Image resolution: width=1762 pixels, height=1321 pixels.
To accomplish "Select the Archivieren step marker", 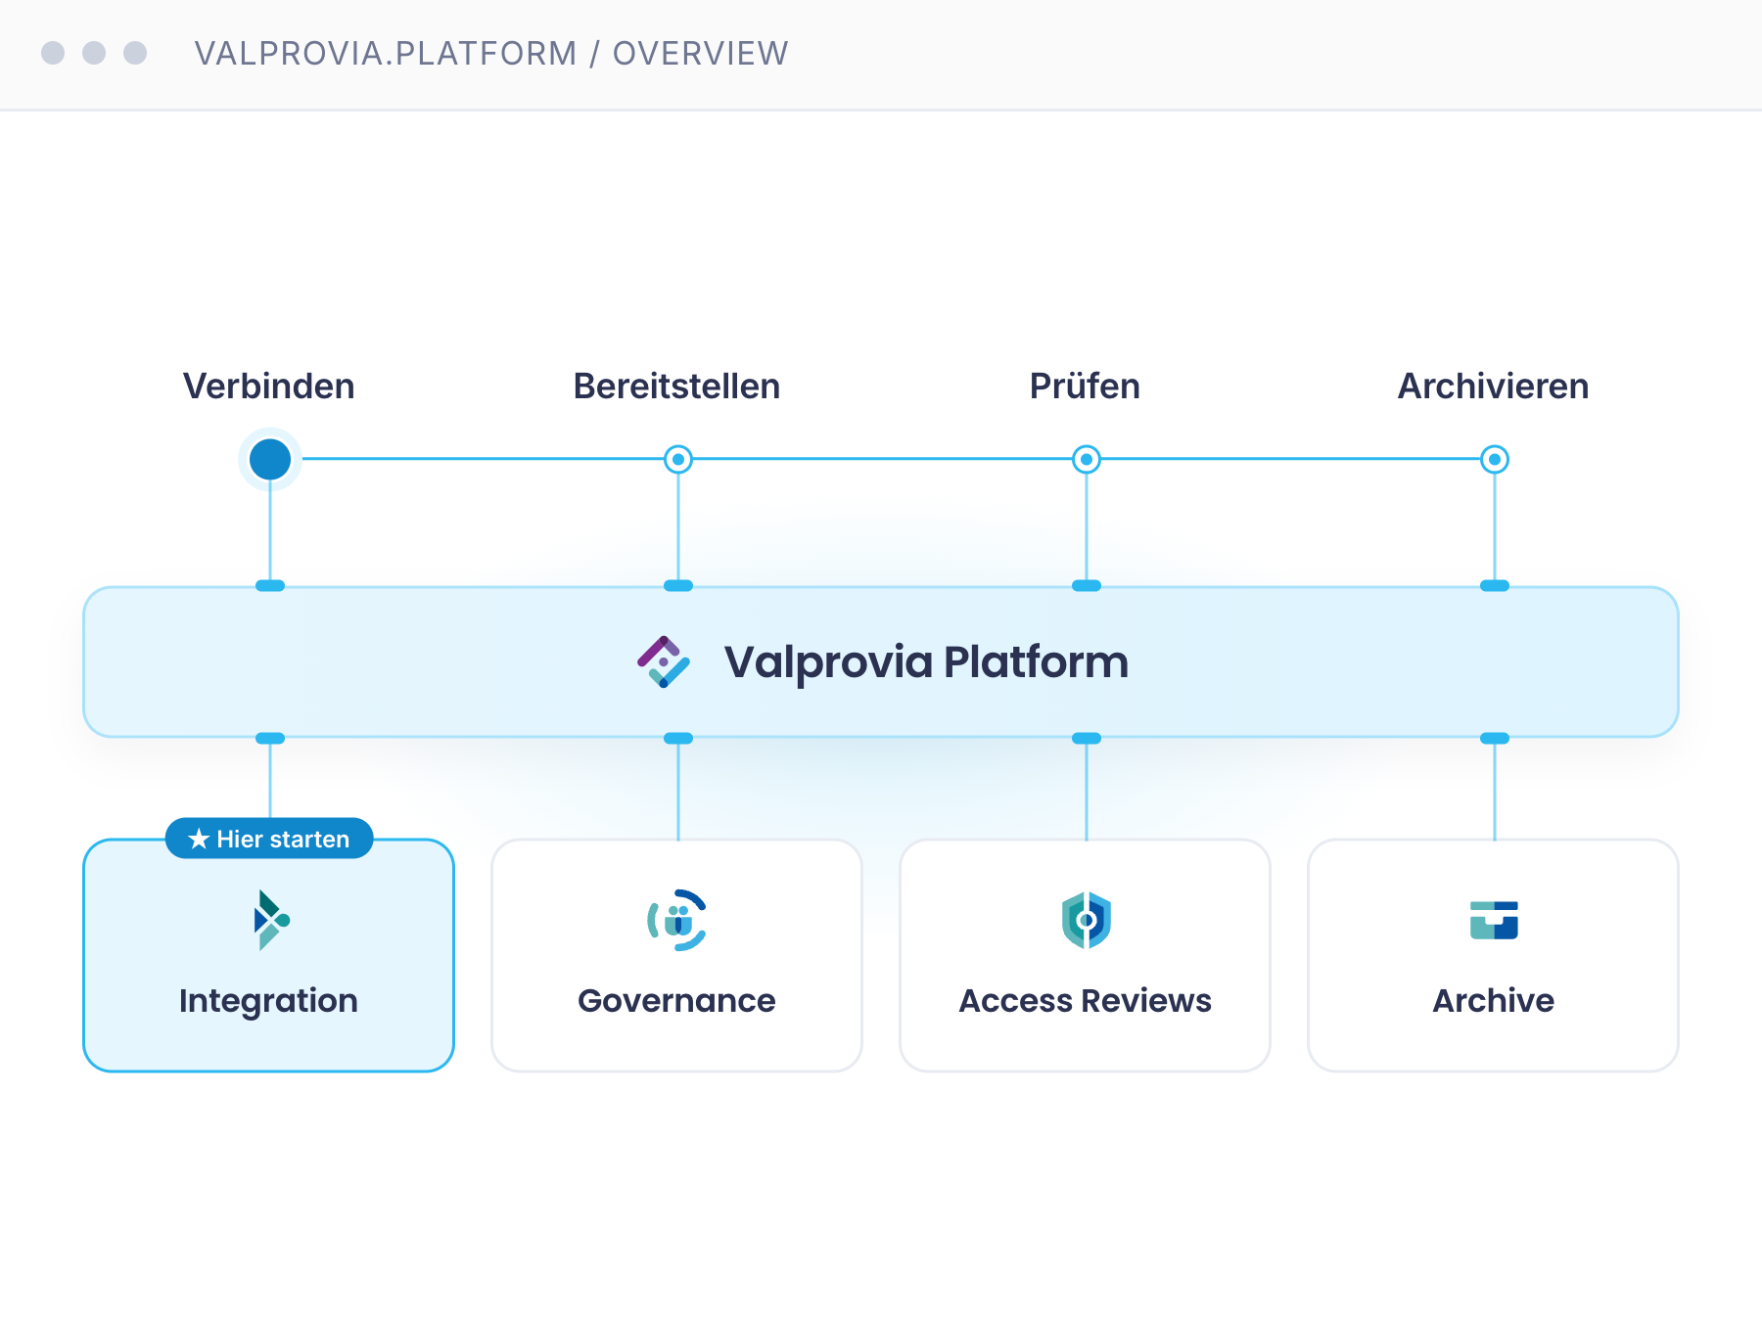I will point(1495,459).
